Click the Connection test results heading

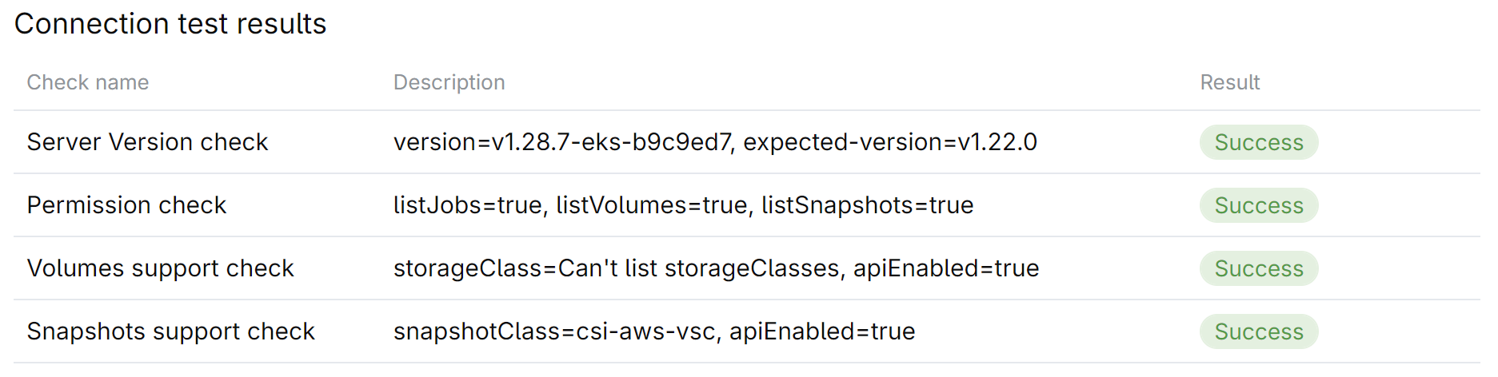tap(170, 24)
